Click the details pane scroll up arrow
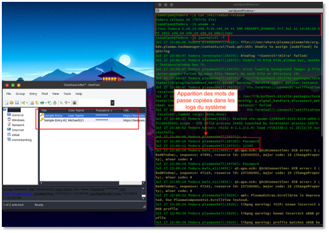 click(144, 188)
